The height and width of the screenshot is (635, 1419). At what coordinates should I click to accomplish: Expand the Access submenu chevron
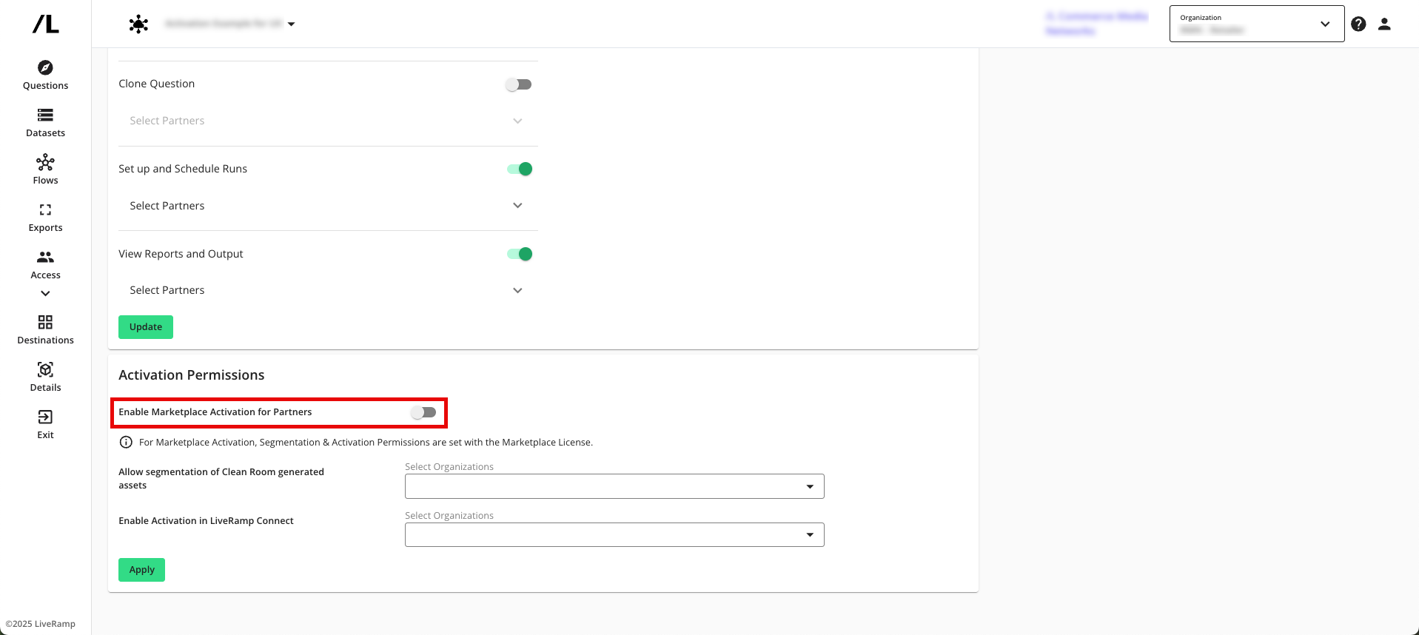click(45, 294)
